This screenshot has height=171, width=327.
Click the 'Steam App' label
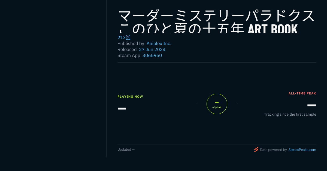tap(129, 55)
